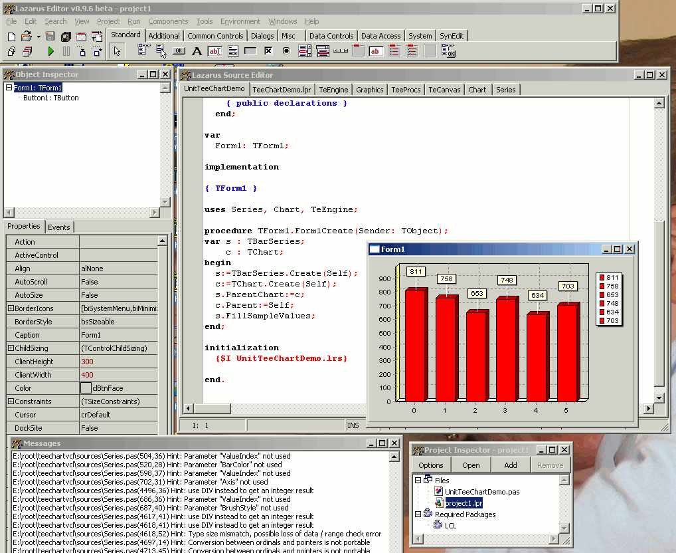676x553 pixels.
Task: Select the TEdit component in palette
Action: [x=214, y=51]
